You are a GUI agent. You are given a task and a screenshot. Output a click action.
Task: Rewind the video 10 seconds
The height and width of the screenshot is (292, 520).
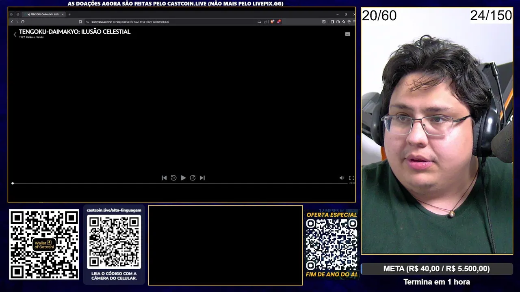(x=173, y=178)
